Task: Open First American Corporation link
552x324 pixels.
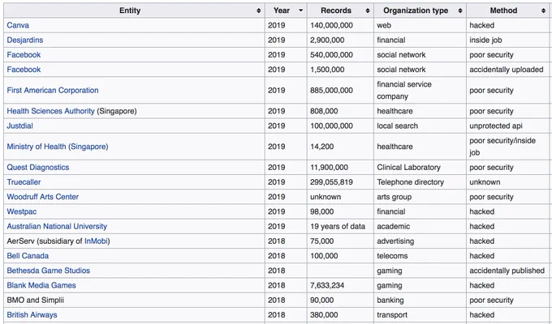Action: [x=53, y=90]
